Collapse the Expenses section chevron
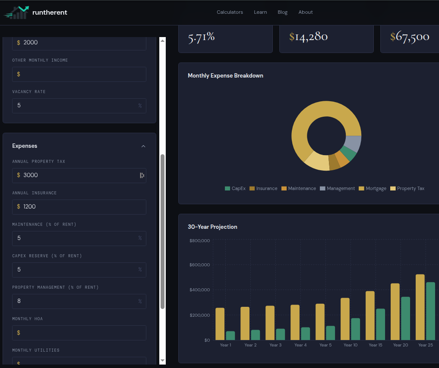439x368 pixels. click(x=143, y=146)
